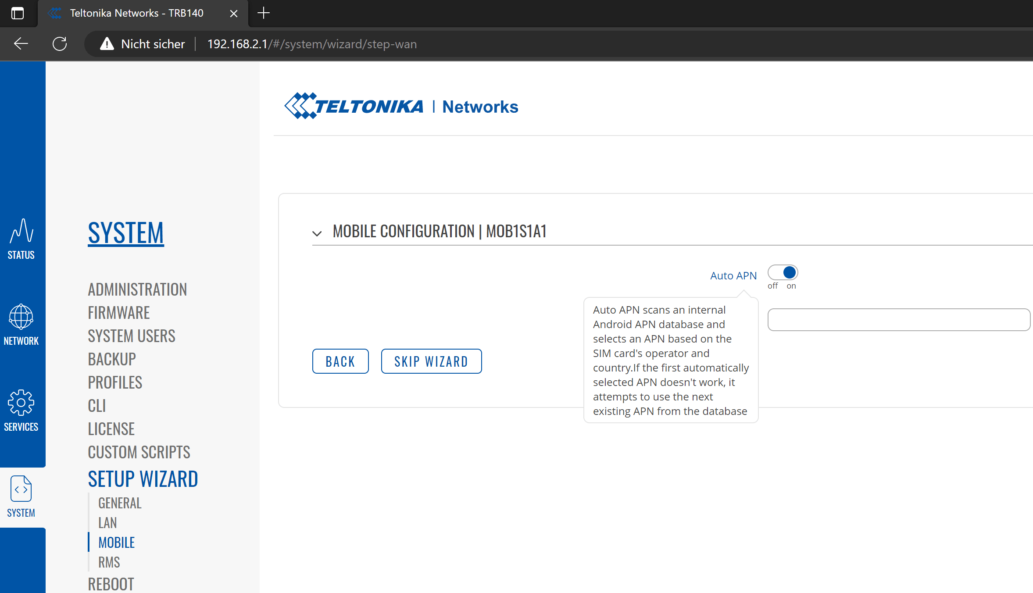
Task: Collapse the Mobile Configuration section chevron
Action: [317, 233]
